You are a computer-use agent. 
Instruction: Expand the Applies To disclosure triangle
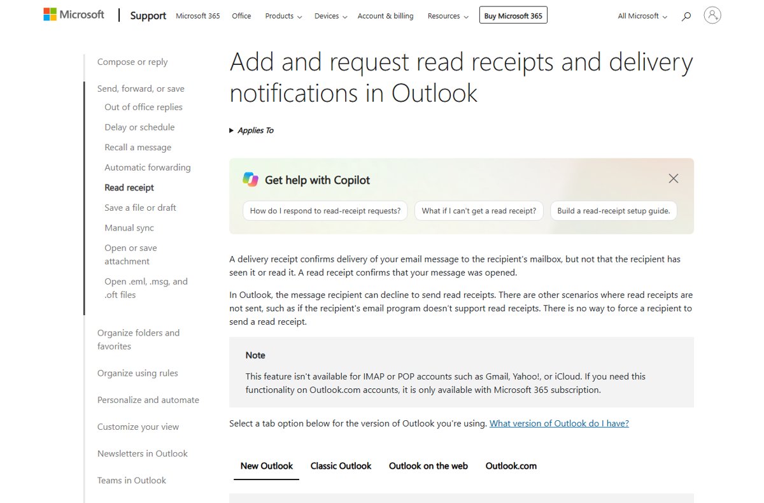tap(232, 131)
